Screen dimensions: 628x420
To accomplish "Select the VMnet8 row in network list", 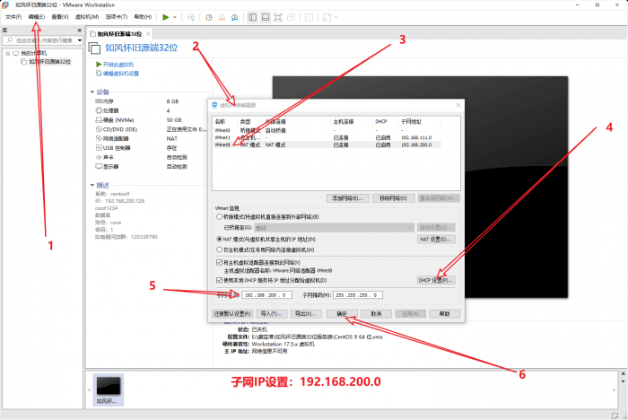I will (x=269, y=144).
